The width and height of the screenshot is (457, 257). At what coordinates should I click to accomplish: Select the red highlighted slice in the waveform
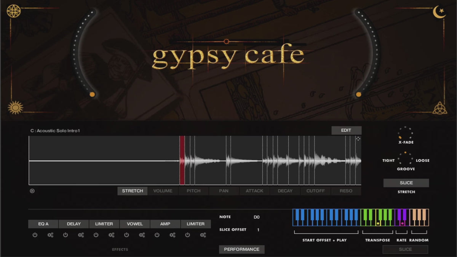click(x=182, y=160)
